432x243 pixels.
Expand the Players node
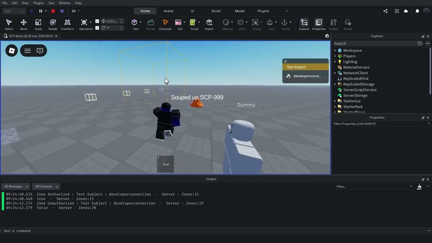[335, 56]
